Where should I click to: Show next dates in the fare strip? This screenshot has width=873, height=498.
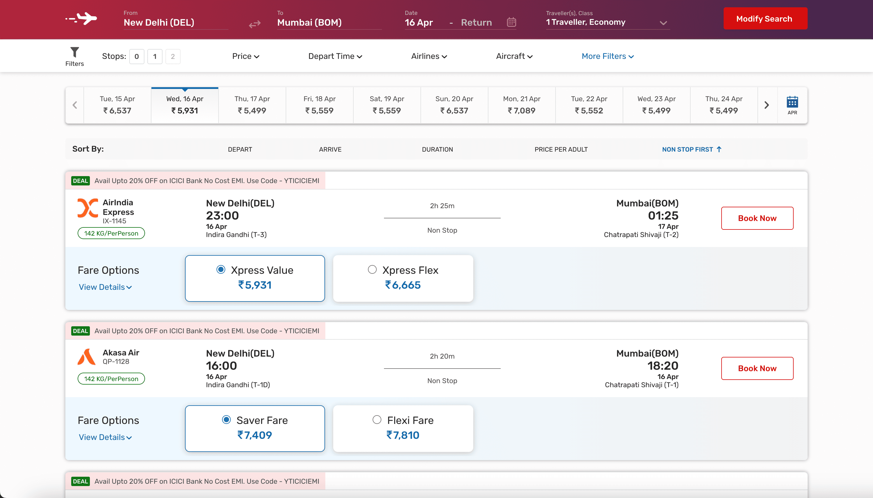click(x=767, y=105)
